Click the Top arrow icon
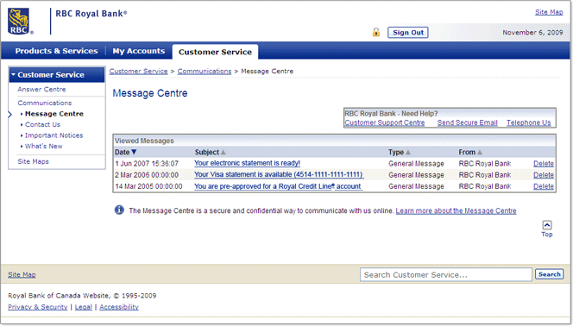 [547, 225]
